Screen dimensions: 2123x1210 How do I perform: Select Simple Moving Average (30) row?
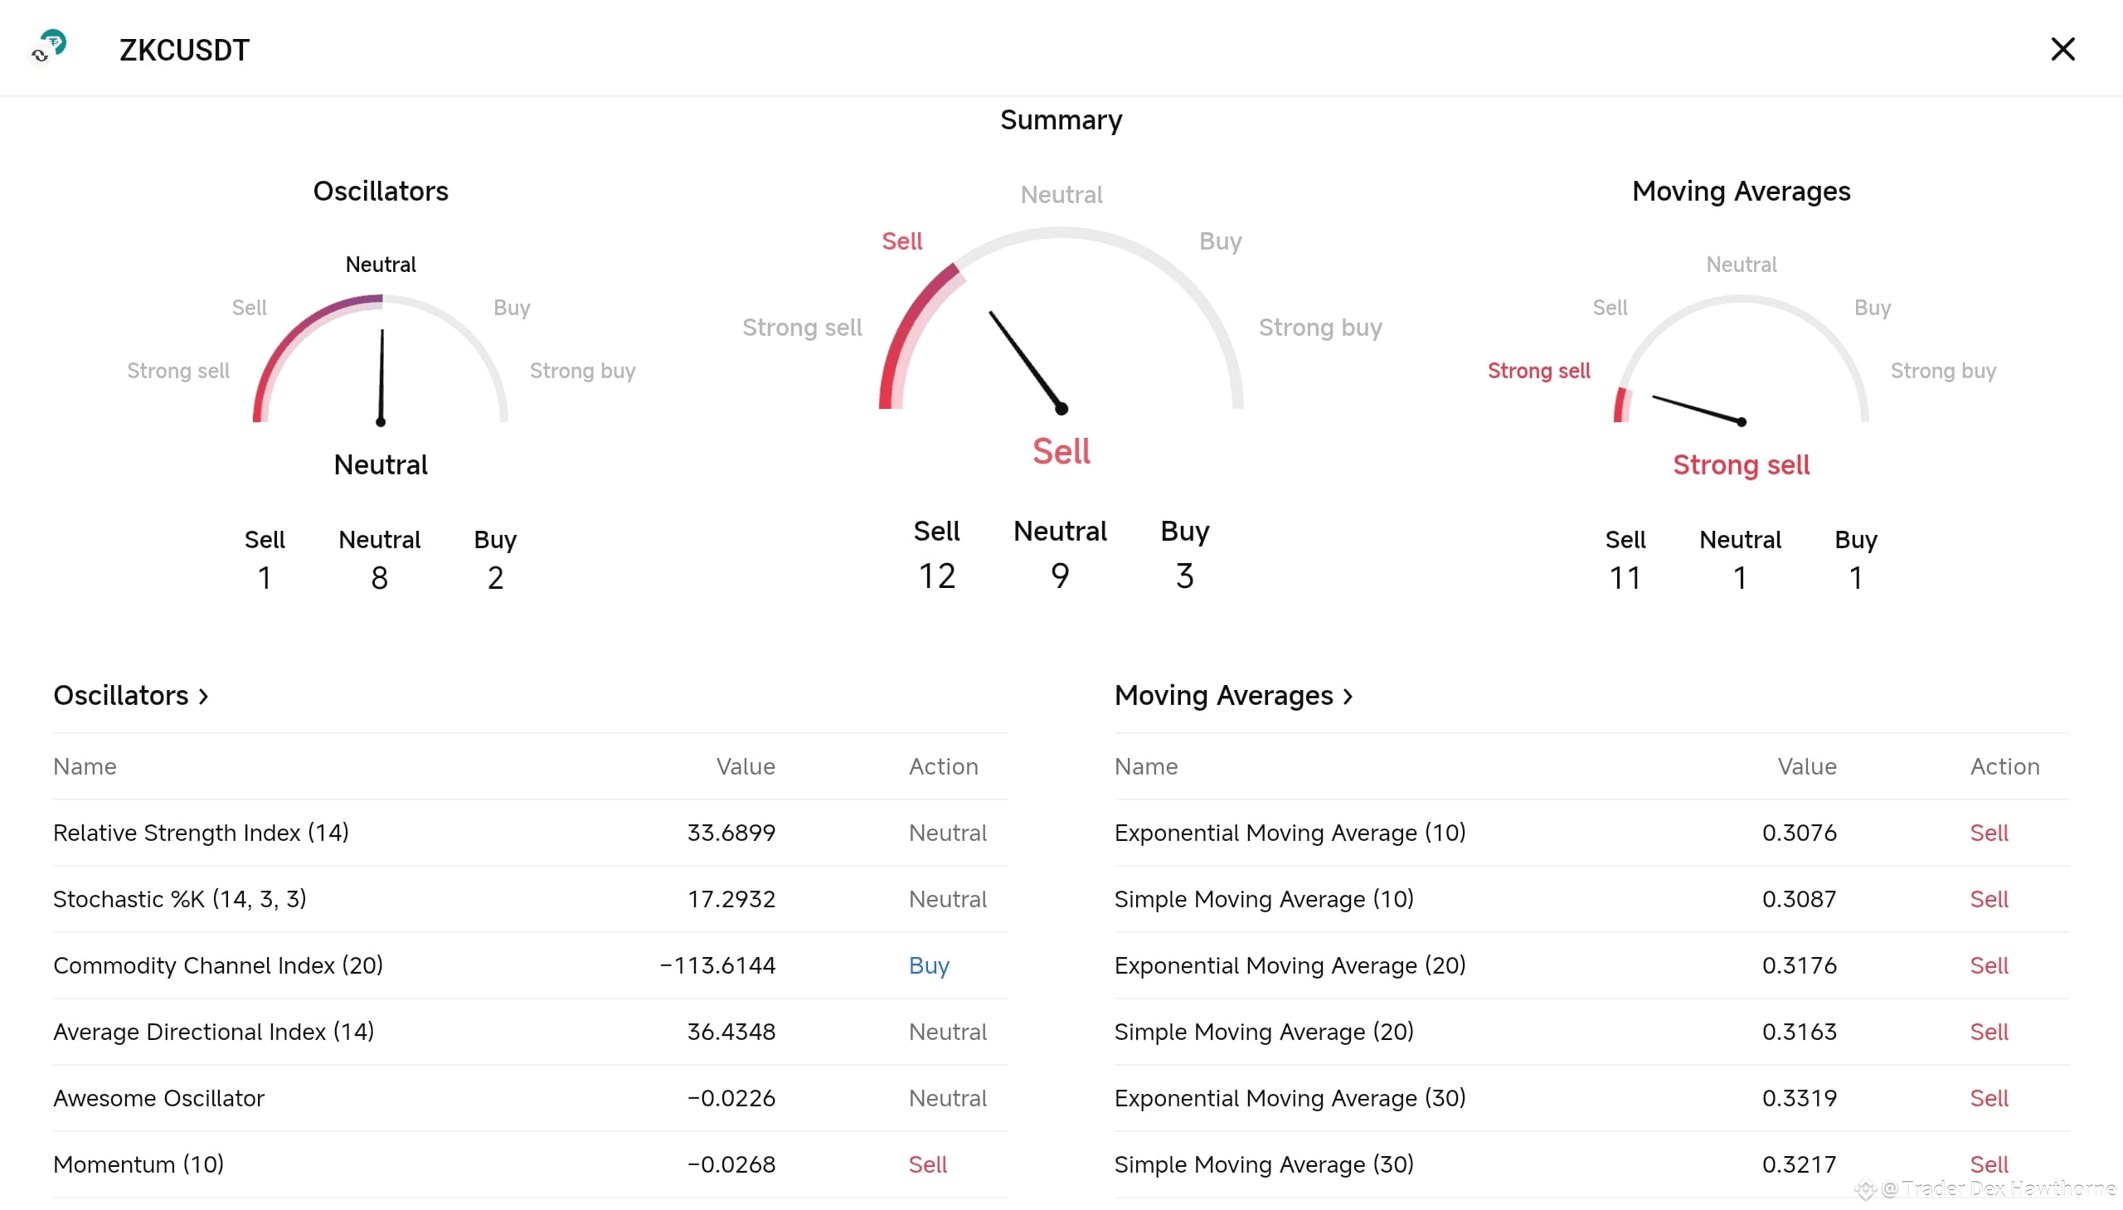click(x=1263, y=1164)
